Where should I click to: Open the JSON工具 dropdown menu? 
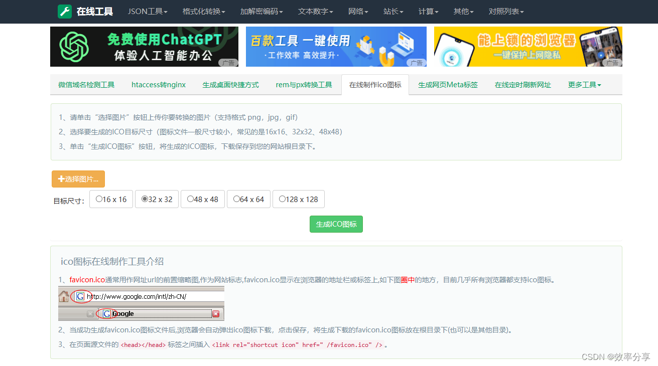tap(148, 12)
